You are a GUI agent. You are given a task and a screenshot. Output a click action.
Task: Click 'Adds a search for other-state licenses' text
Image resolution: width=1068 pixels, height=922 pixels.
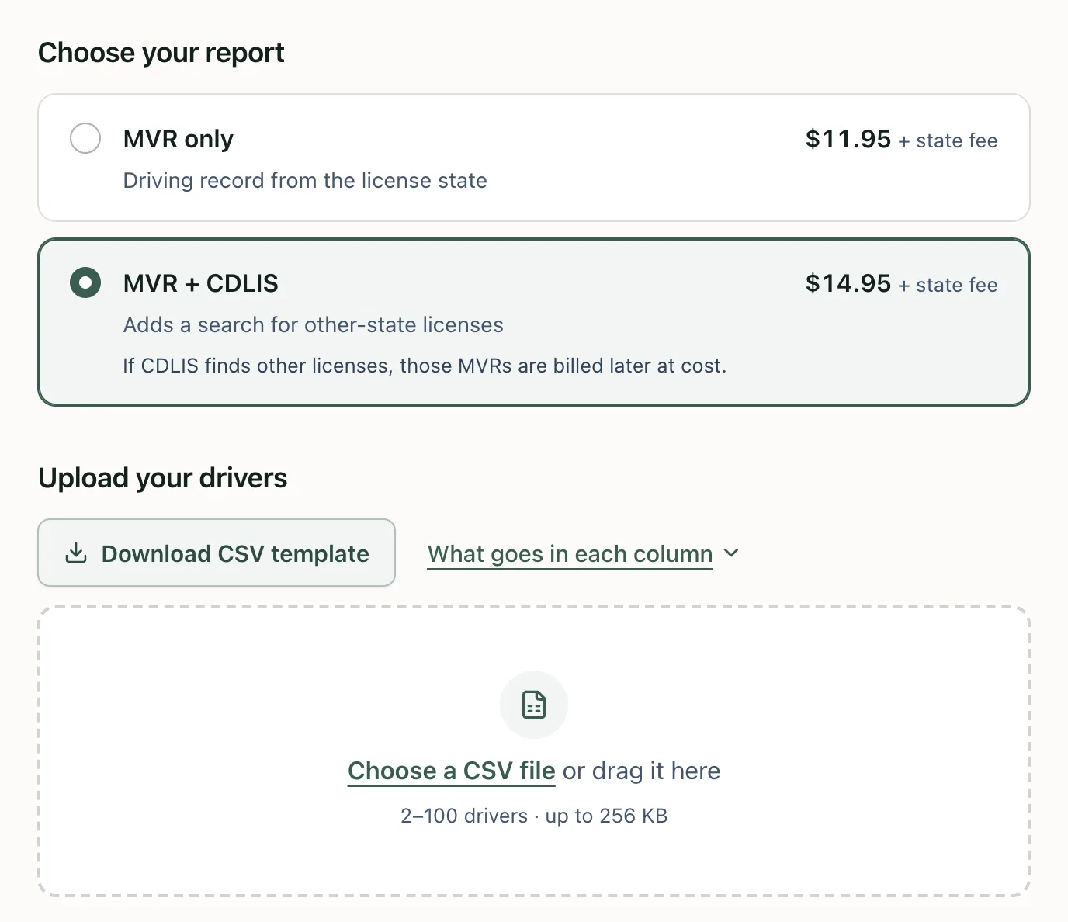click(x=314, y=324)
